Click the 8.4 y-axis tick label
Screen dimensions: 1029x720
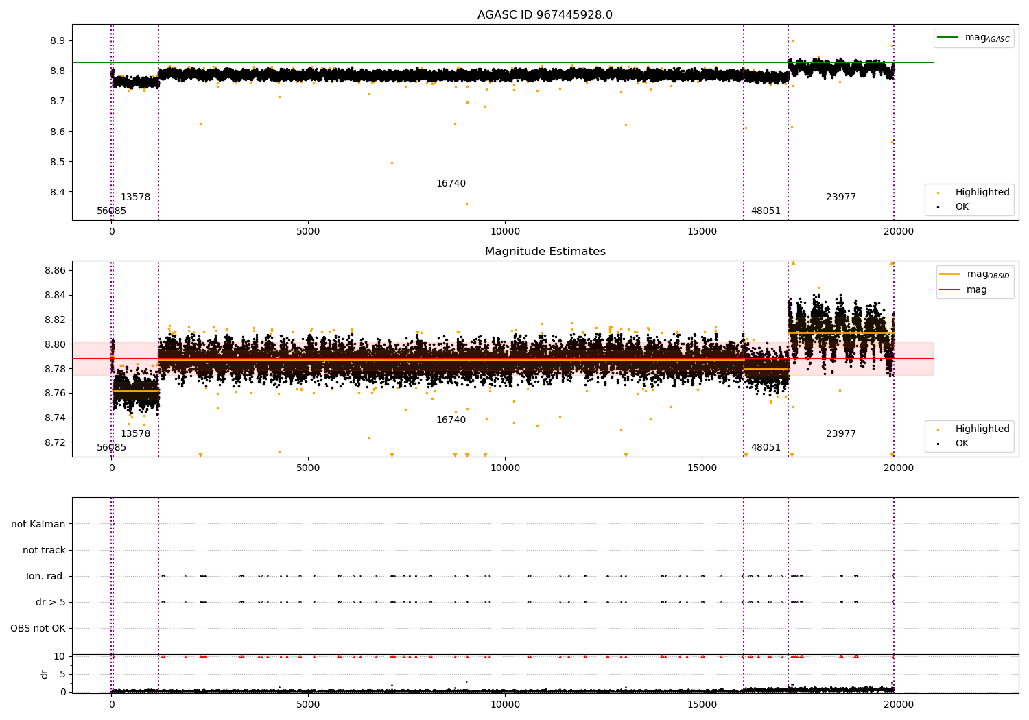58,192
